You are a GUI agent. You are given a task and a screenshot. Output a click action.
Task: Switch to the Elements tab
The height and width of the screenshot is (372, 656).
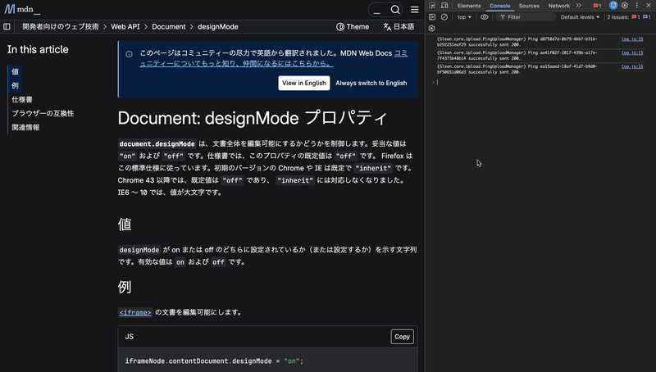[x=469, y=6]
